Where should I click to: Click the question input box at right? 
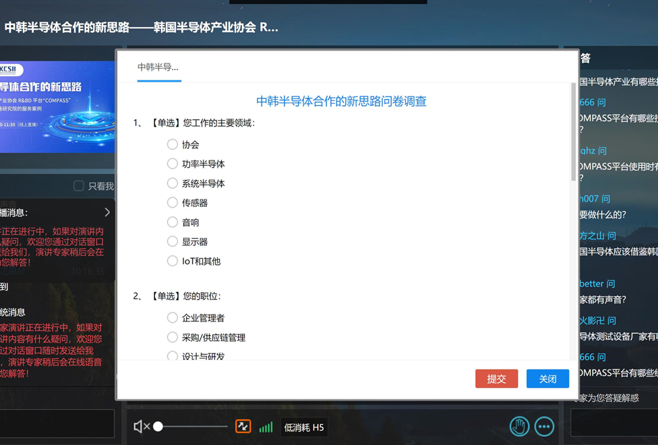pos(614,423)
